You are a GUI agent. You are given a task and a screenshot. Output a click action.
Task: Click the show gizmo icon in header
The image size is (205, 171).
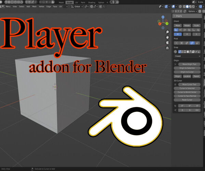(166, 6)
